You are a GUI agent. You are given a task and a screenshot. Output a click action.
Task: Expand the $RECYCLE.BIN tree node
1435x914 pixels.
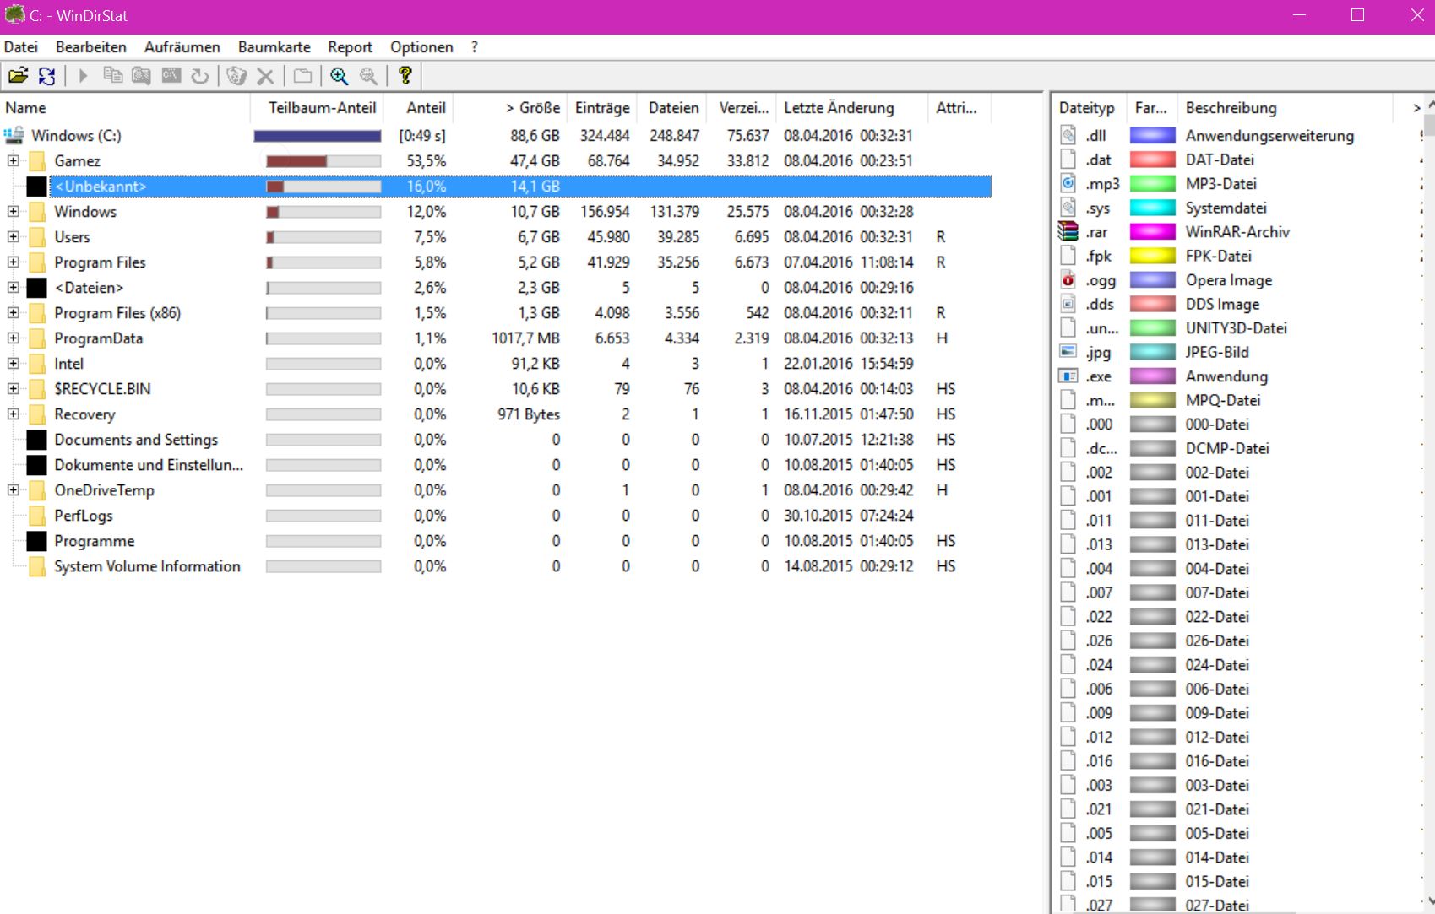(13, 388)
